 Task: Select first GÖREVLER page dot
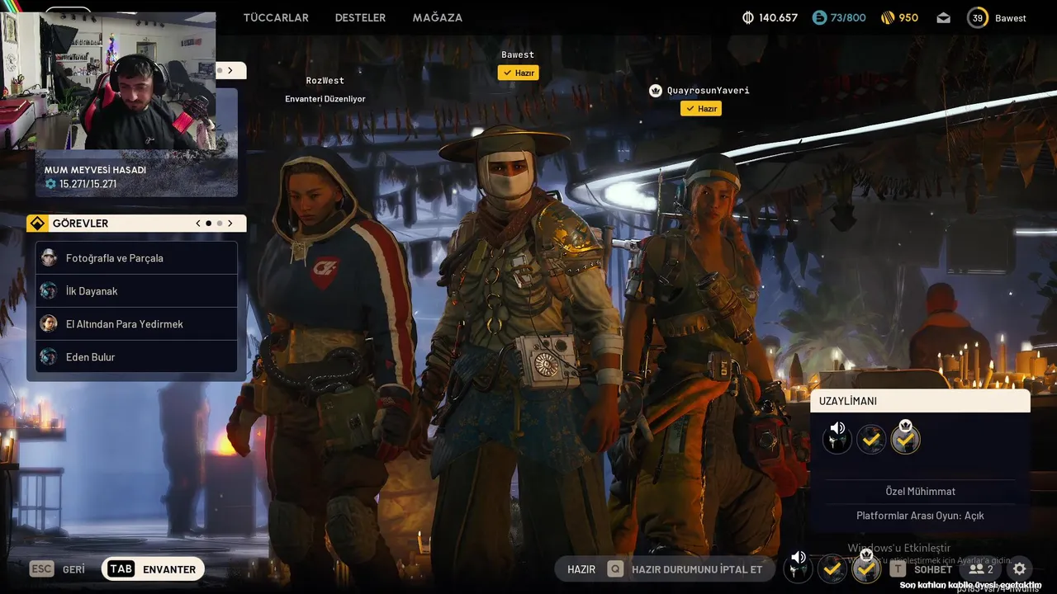click(x=208, y=223)
